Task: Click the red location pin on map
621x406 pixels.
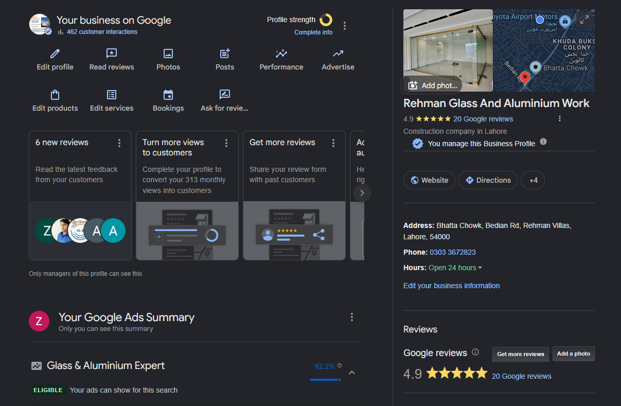Action: tap(525, 78)
